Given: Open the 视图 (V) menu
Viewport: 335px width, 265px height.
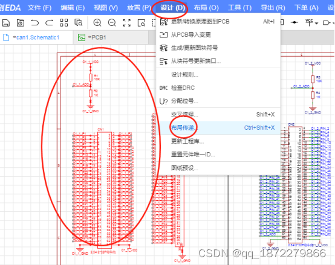Looking at the screenshot, I should tap(106, 8).
